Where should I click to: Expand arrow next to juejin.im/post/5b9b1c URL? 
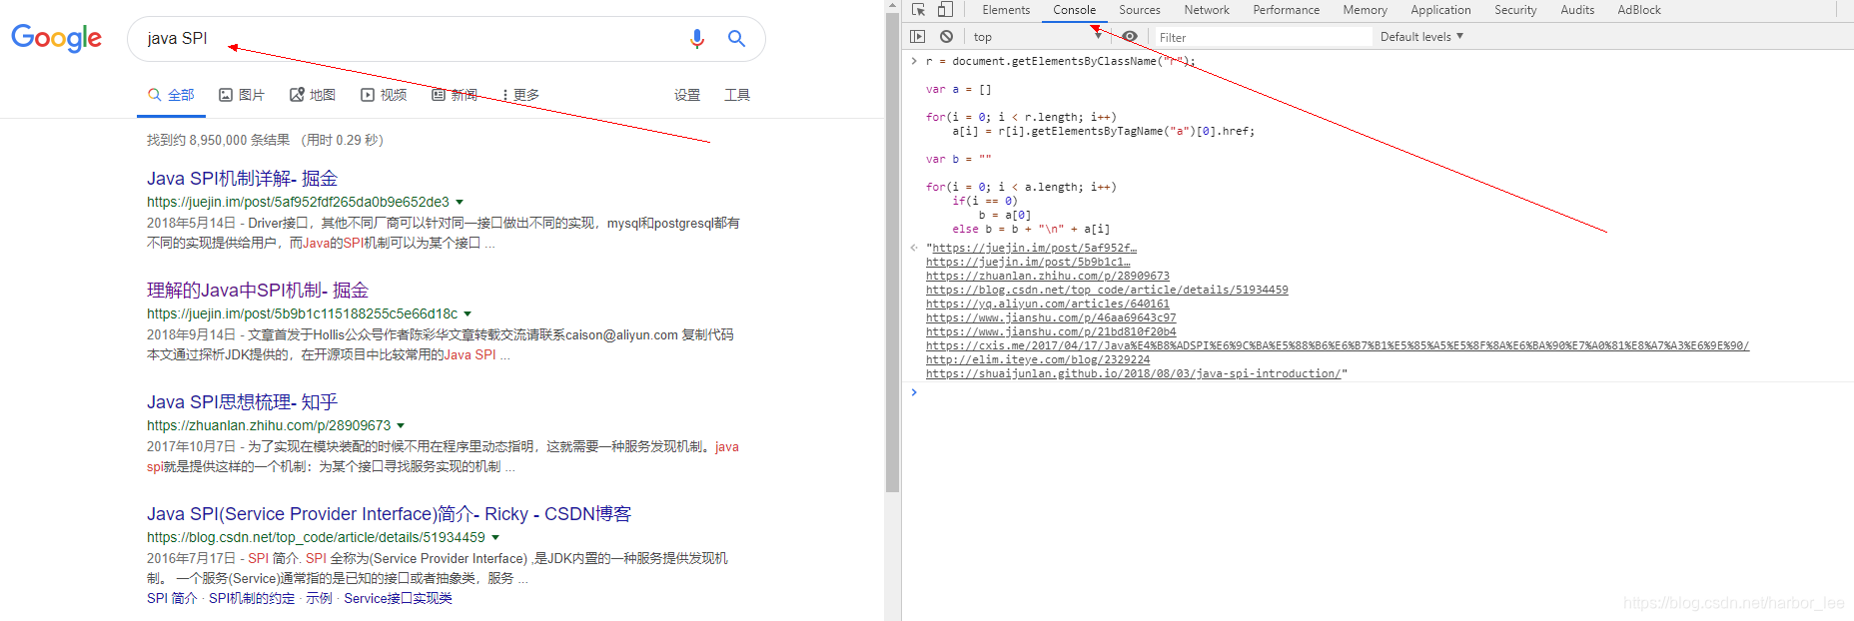coord(467,314)
